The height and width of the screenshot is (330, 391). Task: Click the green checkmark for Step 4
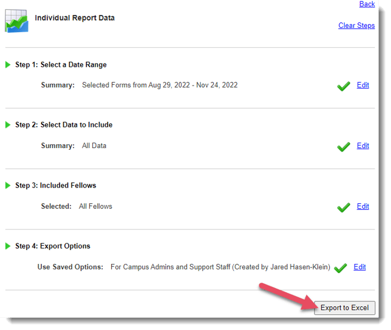[x=341, y=268]
